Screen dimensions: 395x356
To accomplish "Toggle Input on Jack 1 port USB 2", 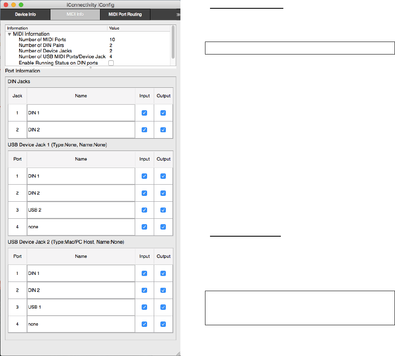I will (x=144, y=210).
